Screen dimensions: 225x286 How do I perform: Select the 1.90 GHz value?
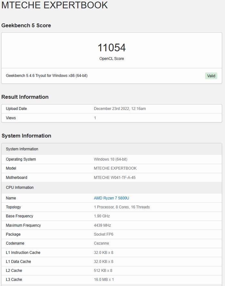(102, 216)
